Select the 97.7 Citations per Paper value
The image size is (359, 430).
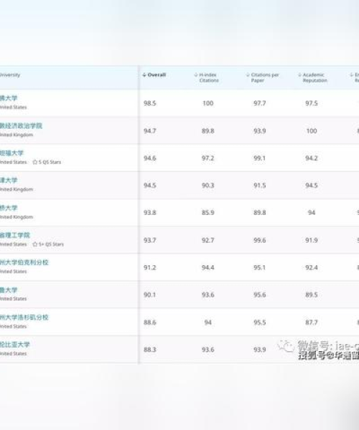tap(260, 103)
